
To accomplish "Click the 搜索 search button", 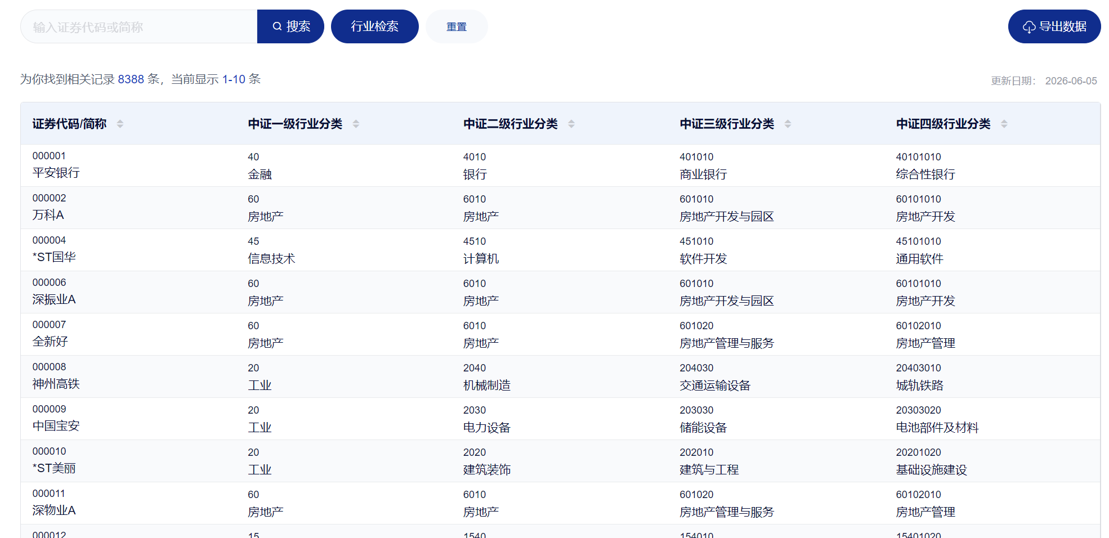I will point(290,26).
